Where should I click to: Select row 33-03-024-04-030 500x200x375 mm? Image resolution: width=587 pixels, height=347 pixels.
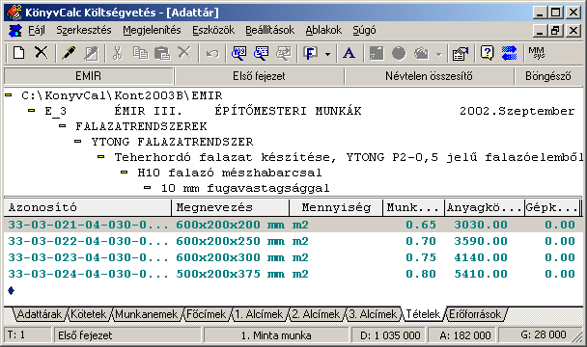pyautogui.click(x=293, y=274)
